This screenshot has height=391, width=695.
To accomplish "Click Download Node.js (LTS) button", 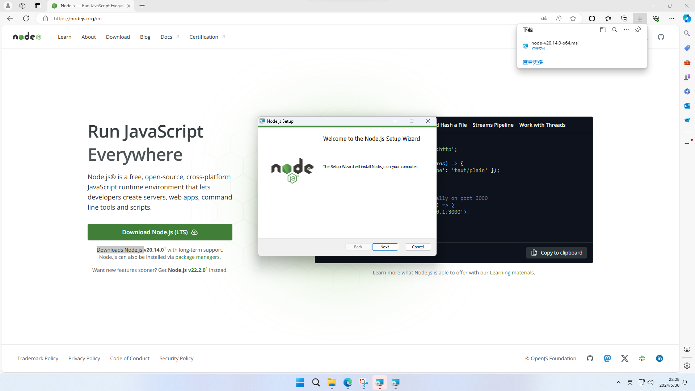I will (160, 232).
